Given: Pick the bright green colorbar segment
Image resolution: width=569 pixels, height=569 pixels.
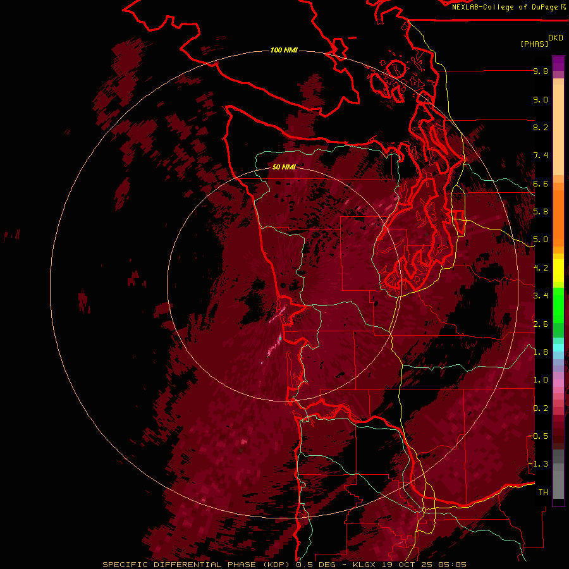Looking at the screenshot, I should click(x=558, y=305).
